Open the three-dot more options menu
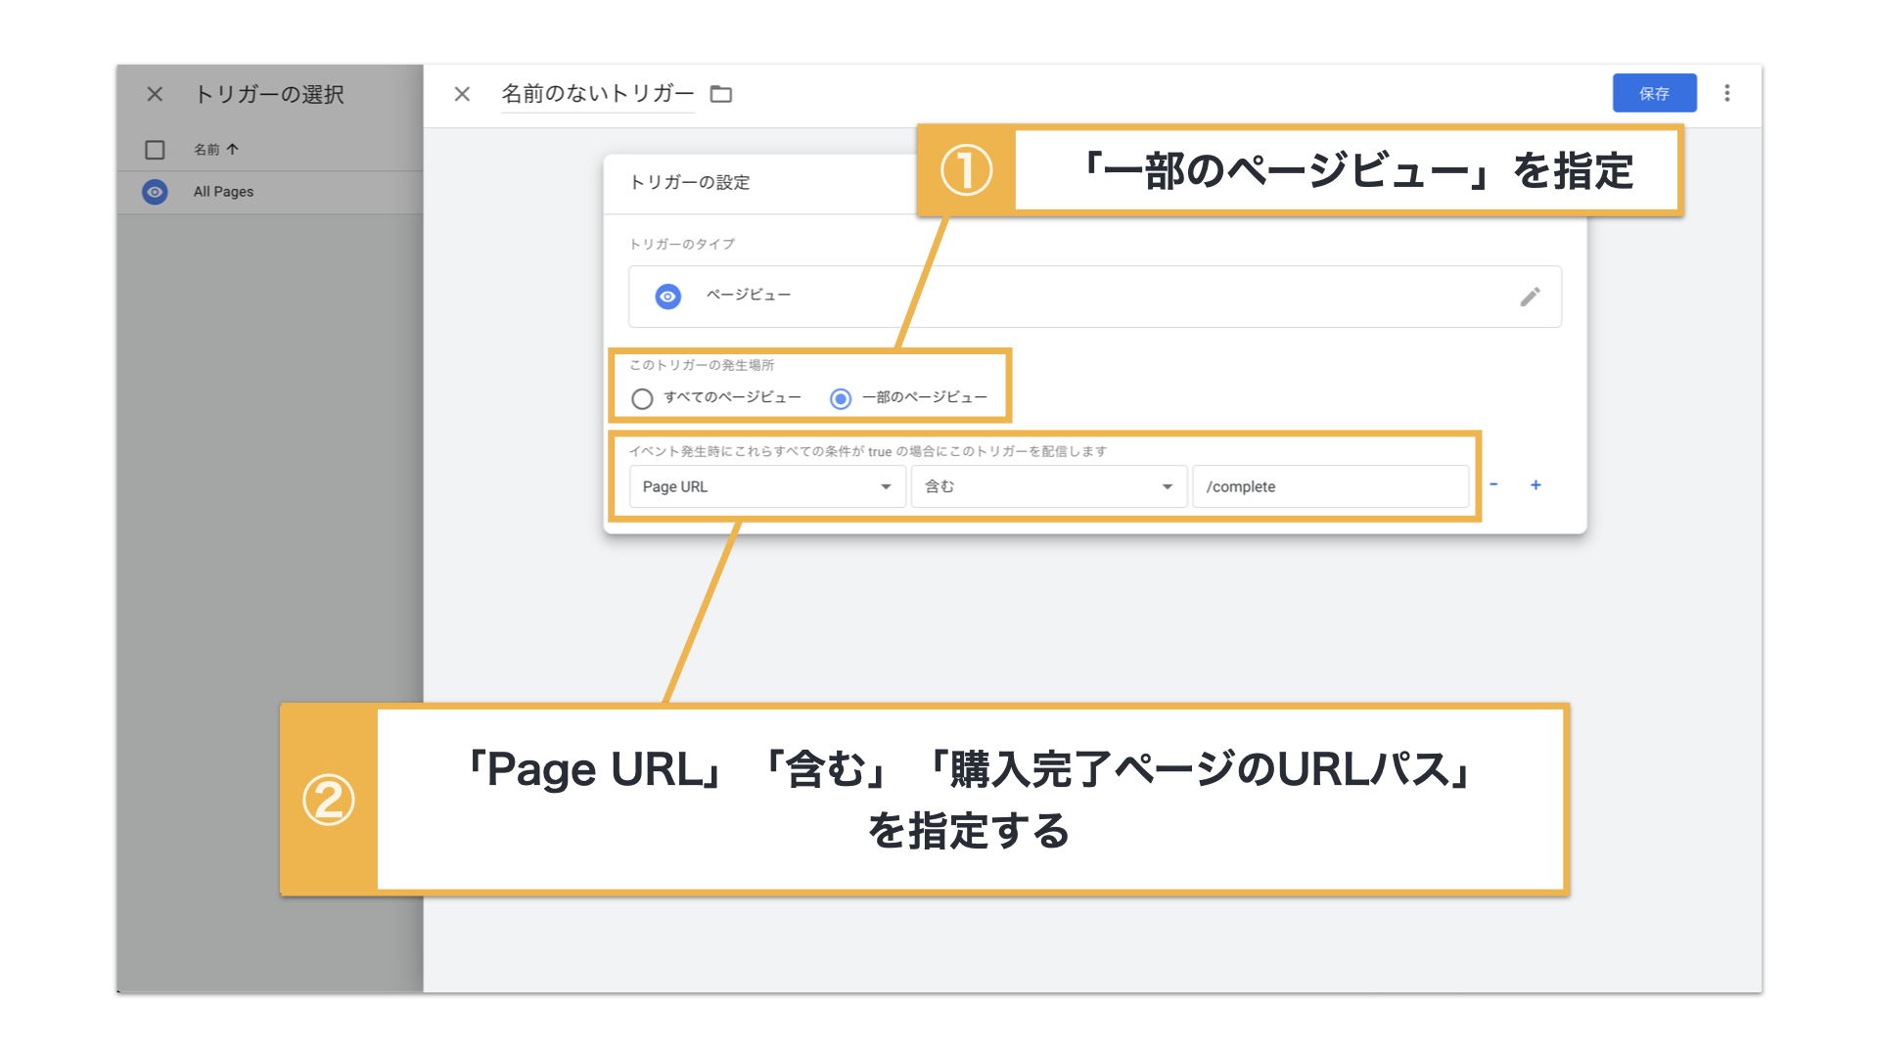The height and width of the screenshot is (1057, 1879). coord(1727,93)
